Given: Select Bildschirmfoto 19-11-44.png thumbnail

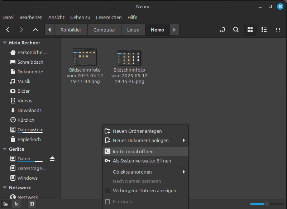Looking at the screenshot, I should (85, 57).
